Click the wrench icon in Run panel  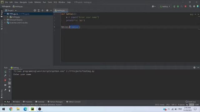point(5,75)
